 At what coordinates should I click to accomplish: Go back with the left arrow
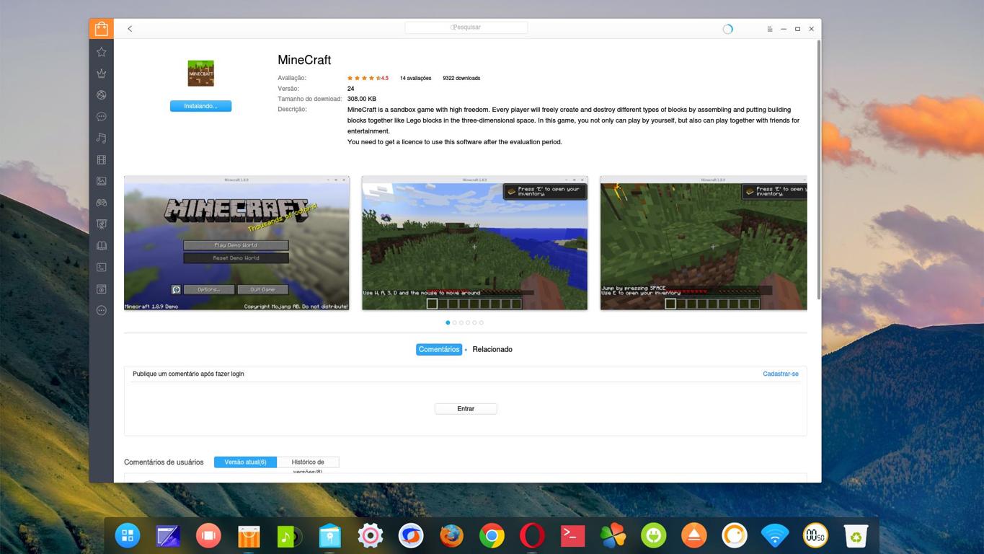point(130,29)
